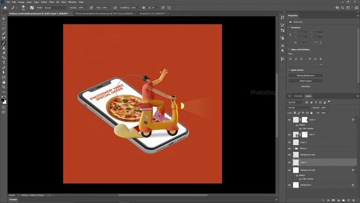Open the Timeline panel tab
This screenshot has height=203, width=360.
tap(13, 200)
